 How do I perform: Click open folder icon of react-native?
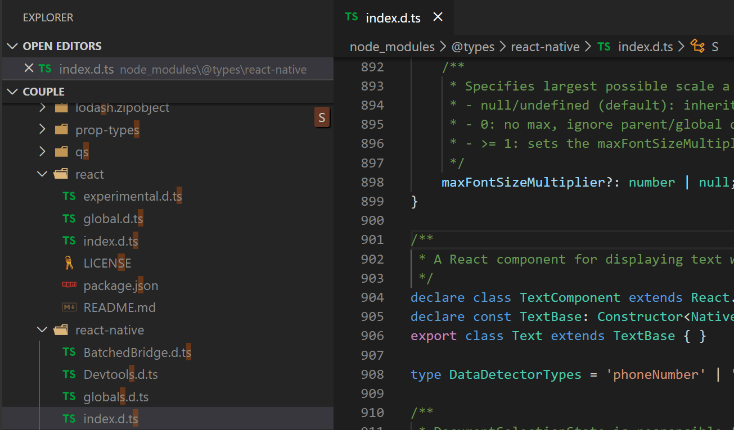(61, 330)
